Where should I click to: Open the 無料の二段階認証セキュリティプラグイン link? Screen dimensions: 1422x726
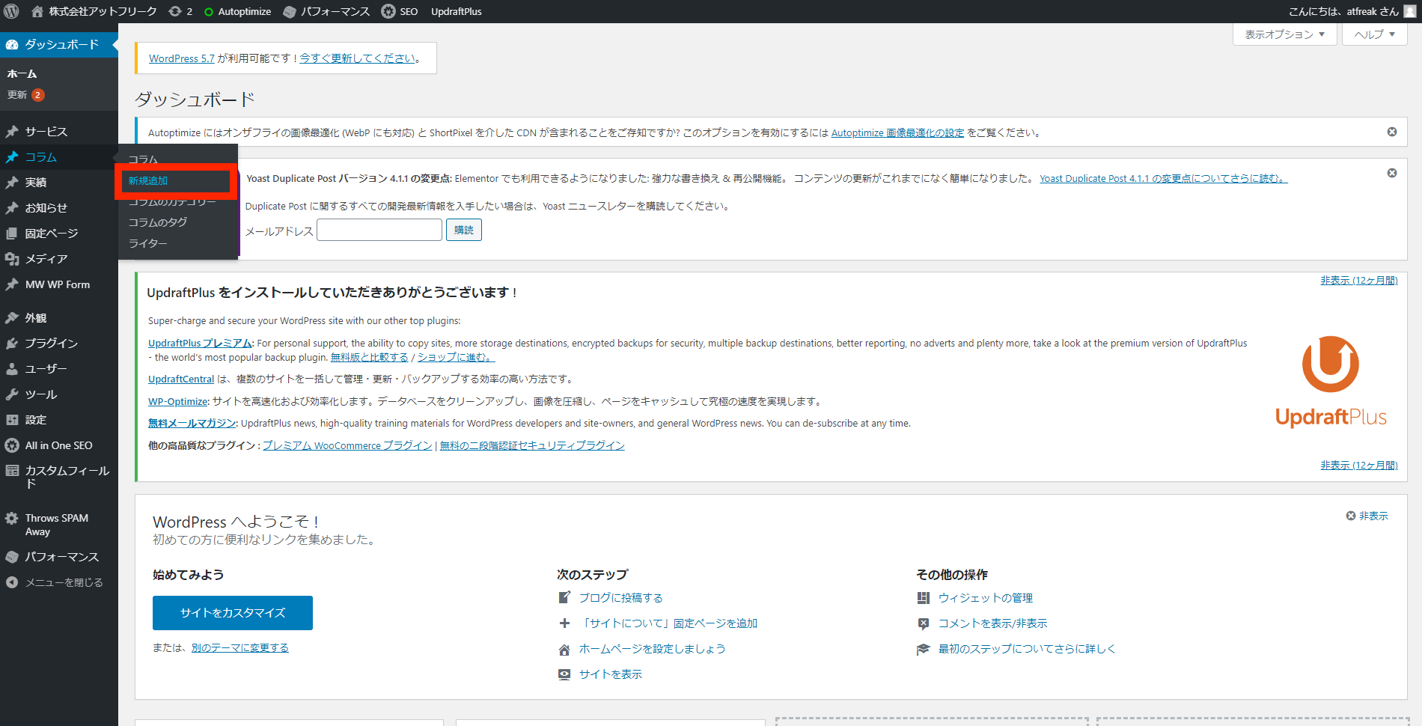tap(532, 445)
